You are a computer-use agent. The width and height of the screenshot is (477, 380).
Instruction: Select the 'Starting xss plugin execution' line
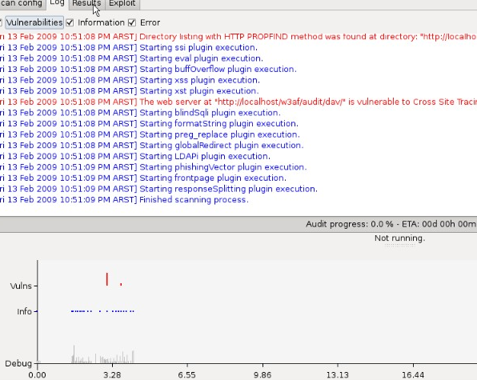click(x=130, y=80)
